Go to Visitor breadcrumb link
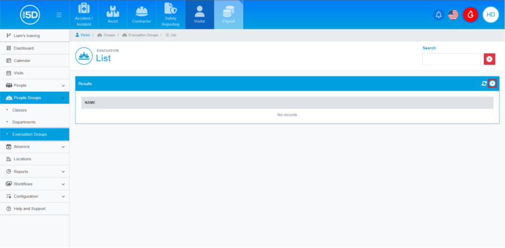The image size is (505, 248). (83, 35)
